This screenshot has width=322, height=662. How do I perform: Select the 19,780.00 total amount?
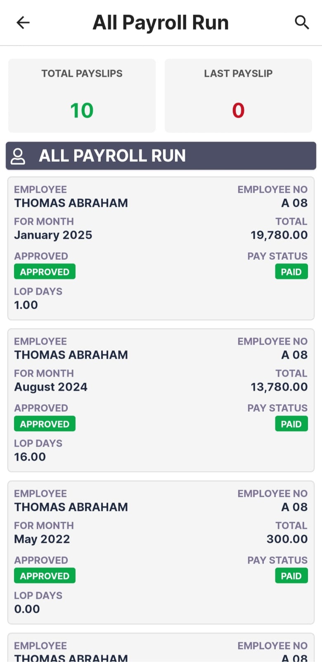click(279, 235)
